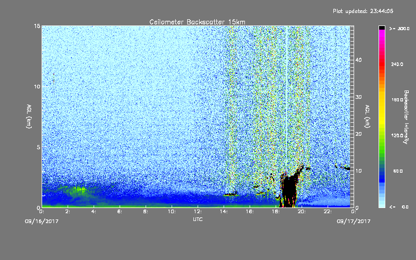This screenshot has height=260, width=416.
Task: Click the 40 kft tick on right axis
Action: (x=358, y=60)
